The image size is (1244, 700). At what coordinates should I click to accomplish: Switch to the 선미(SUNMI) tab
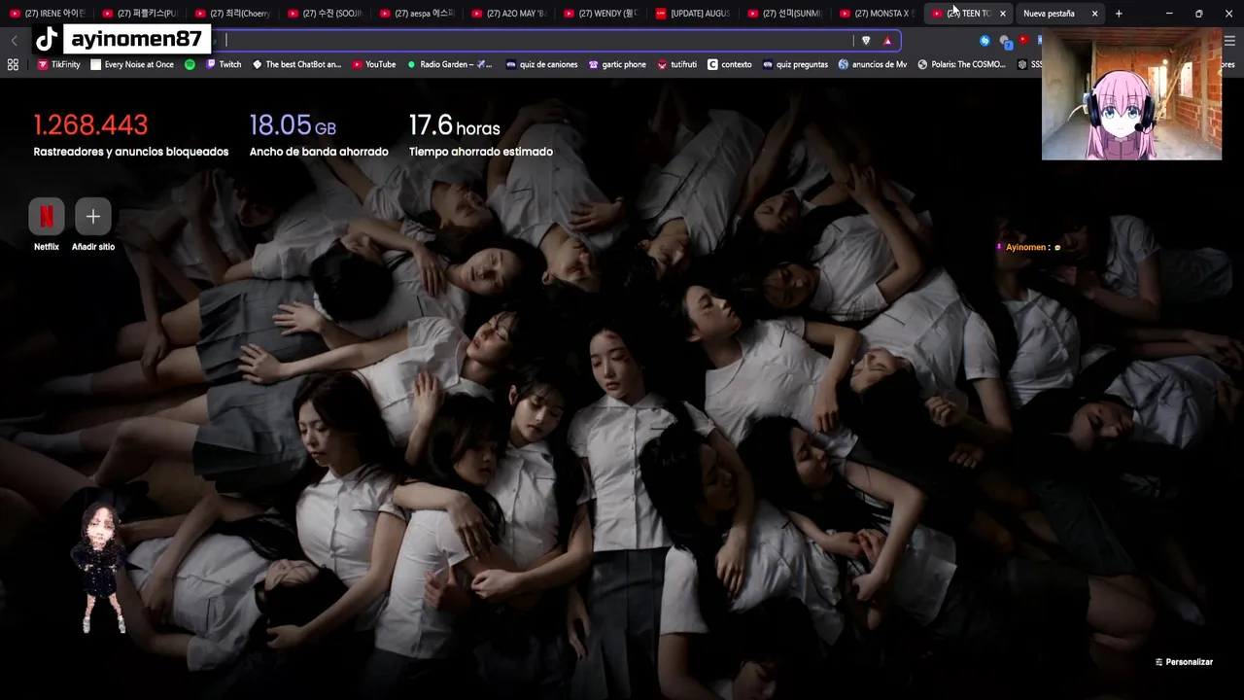786,14
